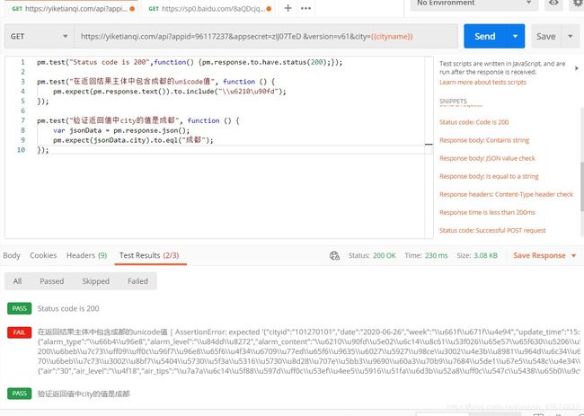Click the environment quick look eye icon

(553, 3)
